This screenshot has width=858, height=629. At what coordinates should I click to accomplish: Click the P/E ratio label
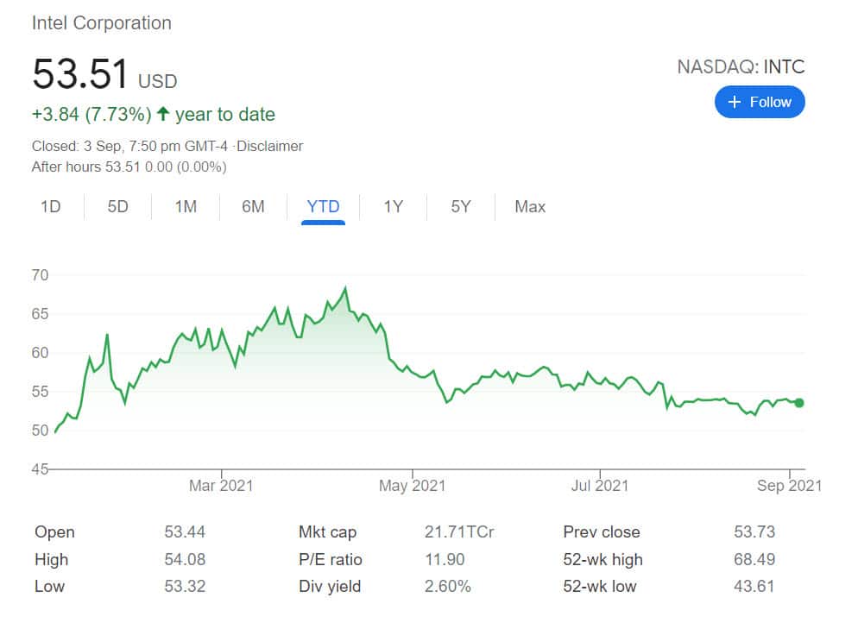pos(330,559)
